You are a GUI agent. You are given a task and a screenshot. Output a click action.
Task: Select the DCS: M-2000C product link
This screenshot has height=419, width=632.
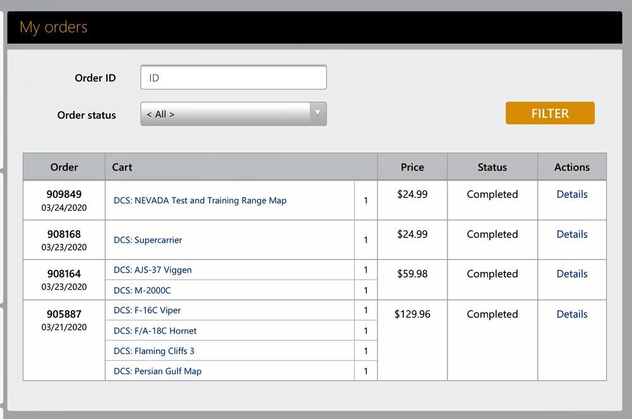[x=142, y=290]
